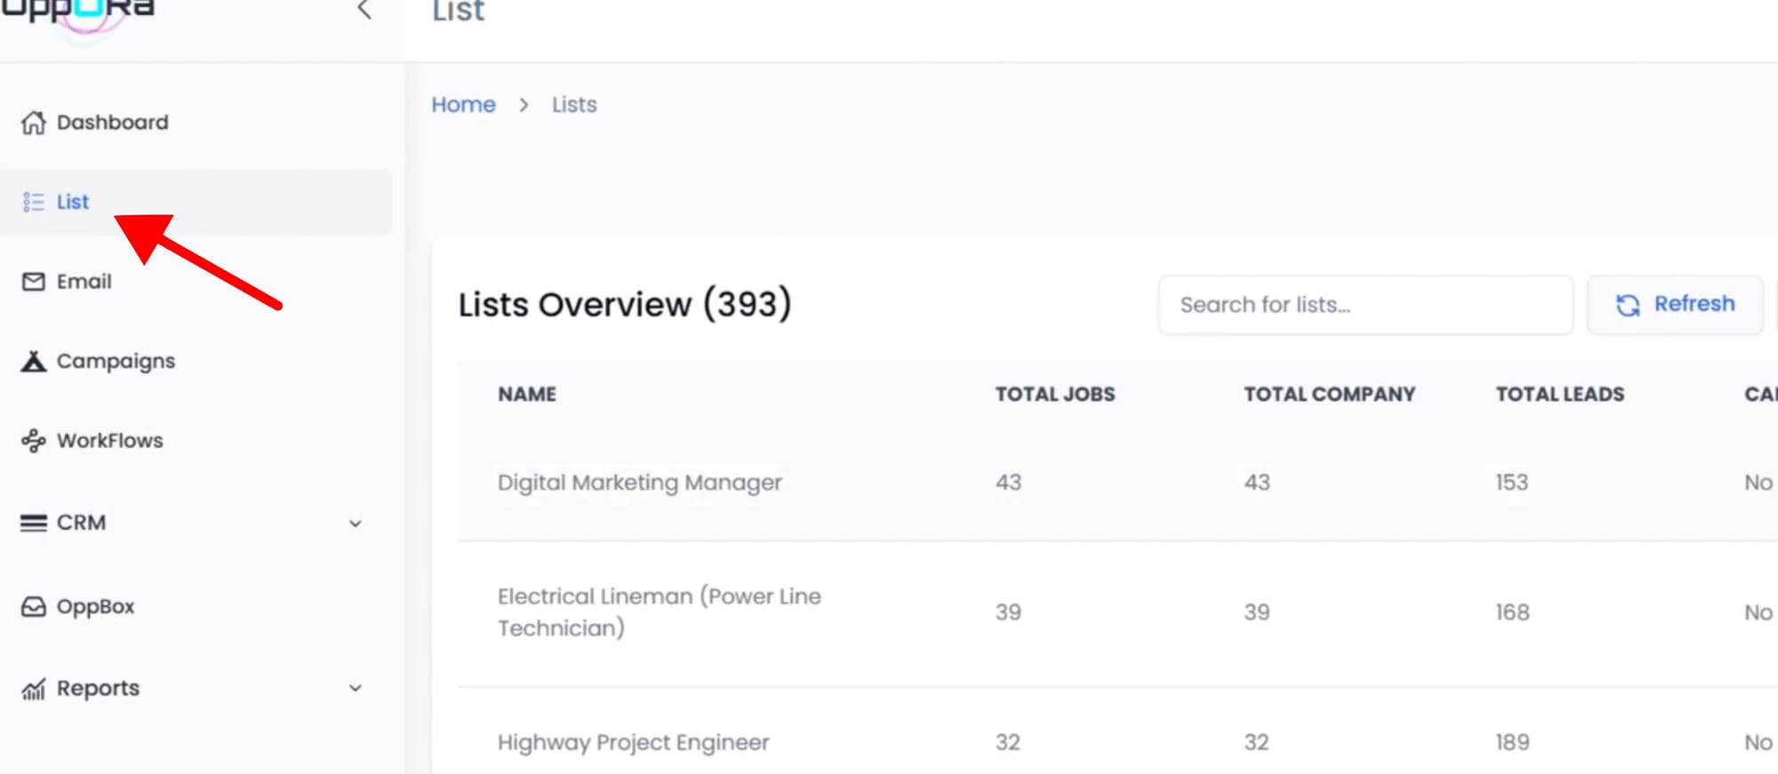The width and height of the screenshot is (1778, 774).
Task: Open the Campaigns menu item
Action: 116,362
